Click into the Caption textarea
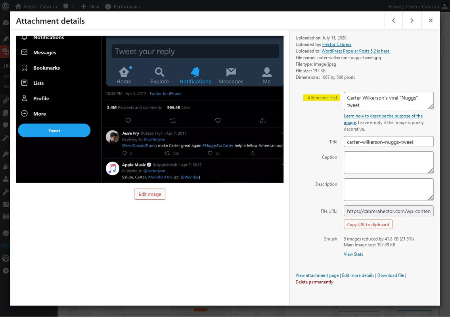 pos(389,162)
